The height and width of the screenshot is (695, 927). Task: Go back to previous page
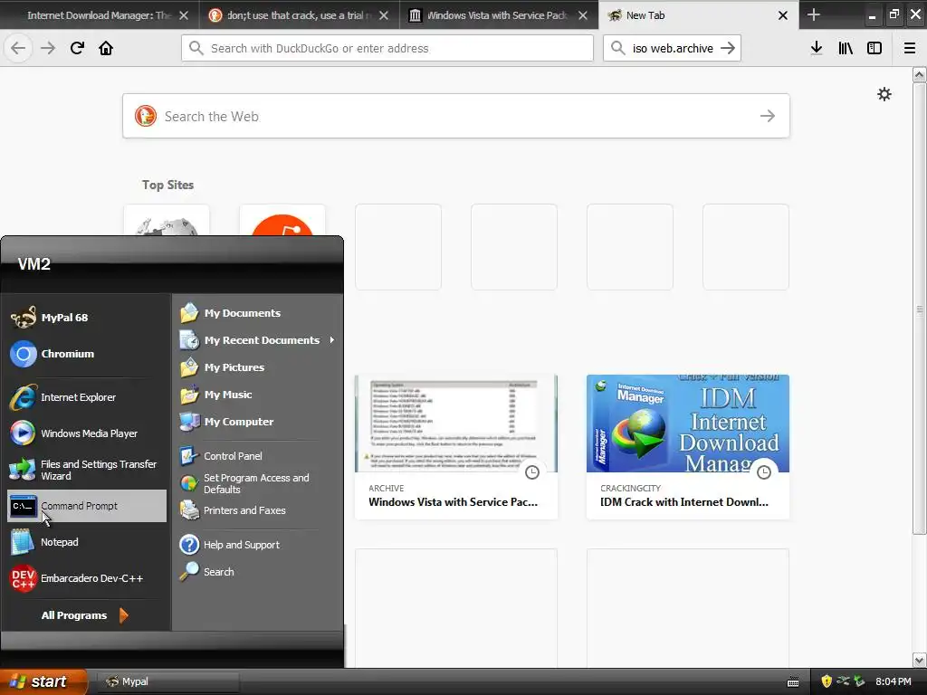click(x=18, y=48)
